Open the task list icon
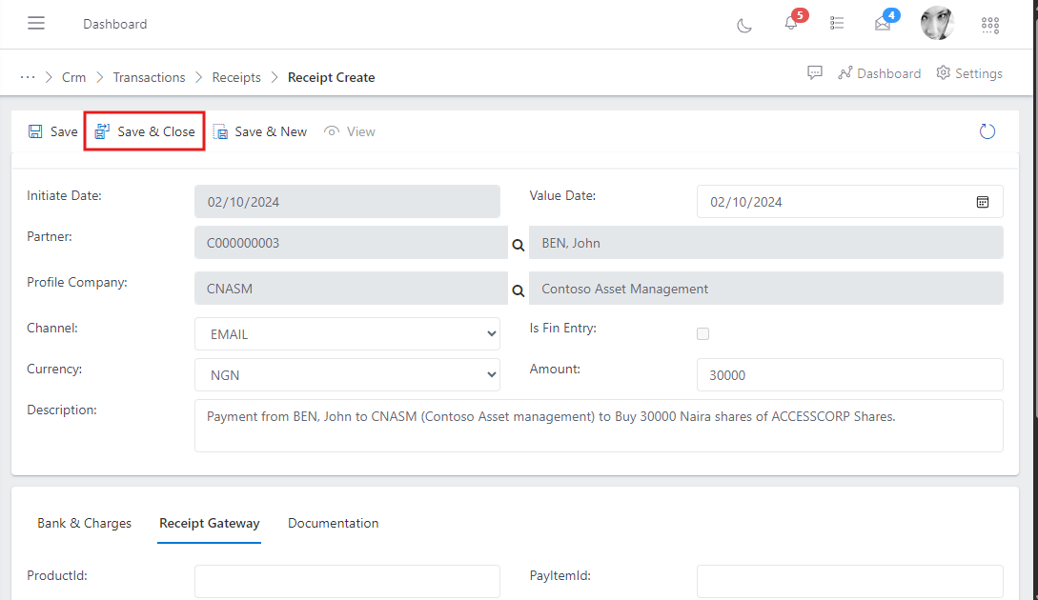 tap(837, 24)
